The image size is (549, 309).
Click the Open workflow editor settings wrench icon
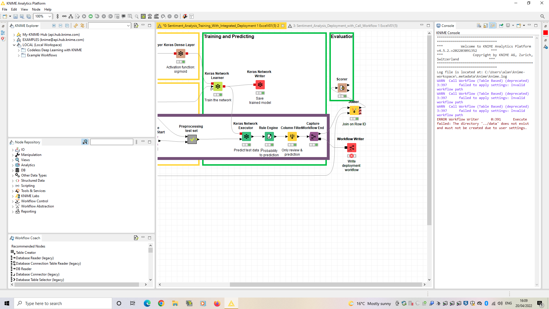185,17
